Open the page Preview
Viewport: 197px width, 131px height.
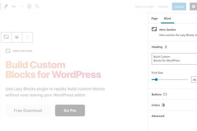[163, 7]
